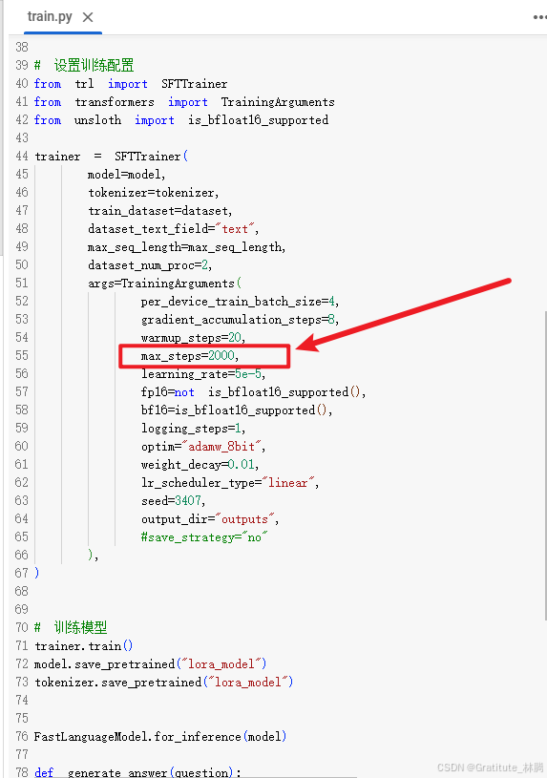Click line number 71 in gutter
Screen dimensions: 547x778
[x=22, y=645]
